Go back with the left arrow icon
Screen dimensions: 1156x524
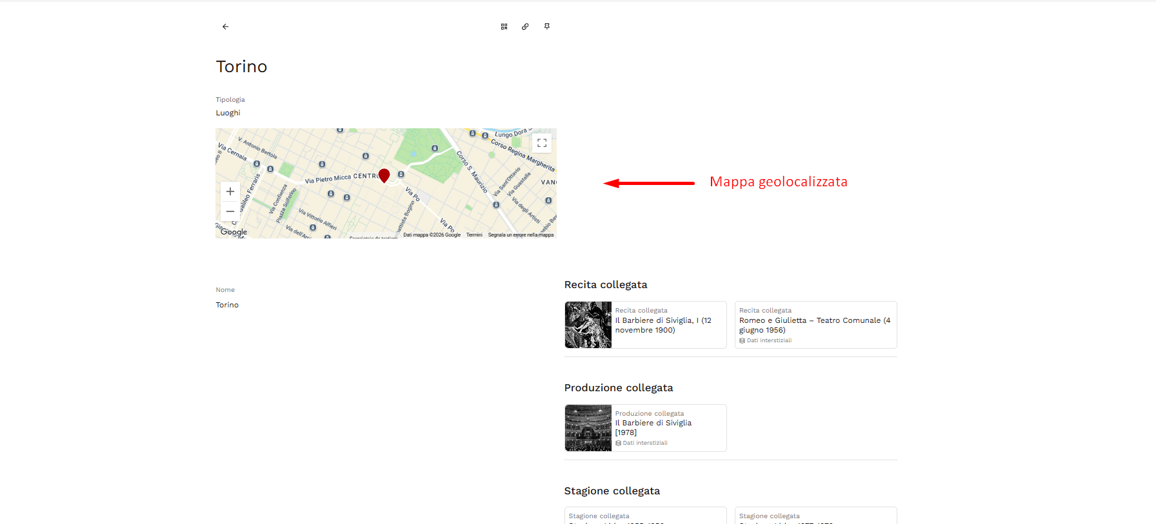(x=225, y=26)
